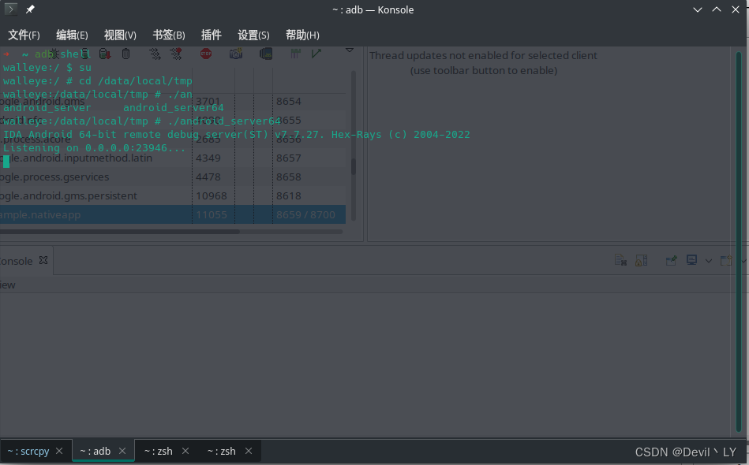
Task: Click the Open Console icon
Action: coord(726,260)
